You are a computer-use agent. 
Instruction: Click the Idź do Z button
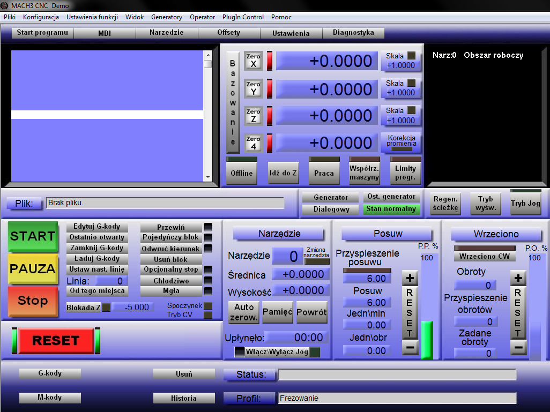point(283,173)
